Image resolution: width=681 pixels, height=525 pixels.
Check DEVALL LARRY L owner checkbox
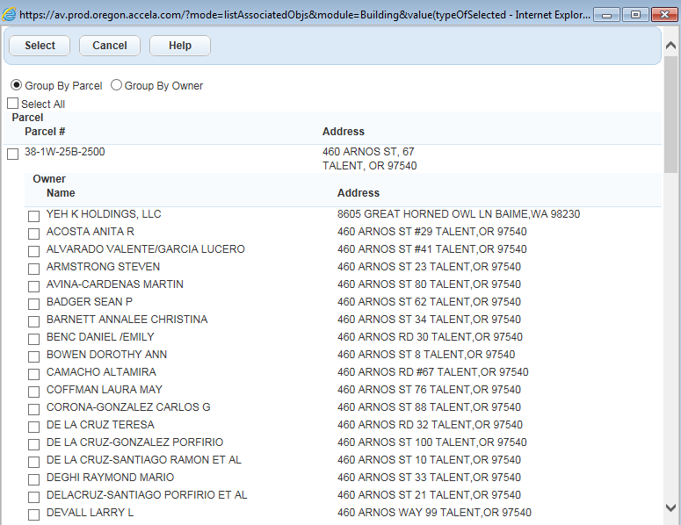coord(33,514)
